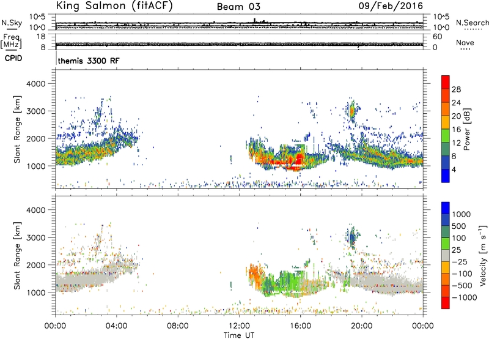Screen dimensions: 489x339
Task: Click the "themis 3300 RF" text
Action: click(89, 61)
